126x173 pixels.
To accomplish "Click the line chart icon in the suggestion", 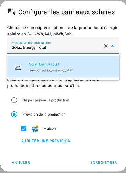I will 18,67.
